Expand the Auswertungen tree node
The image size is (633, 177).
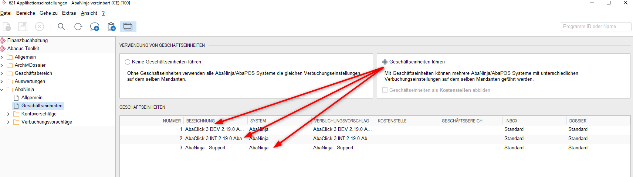pos(2,81)
